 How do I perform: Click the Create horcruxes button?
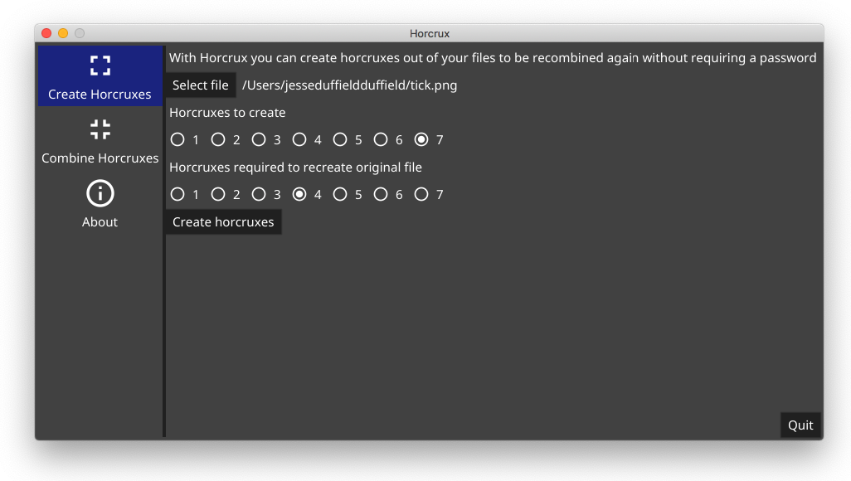coord(223,222)
